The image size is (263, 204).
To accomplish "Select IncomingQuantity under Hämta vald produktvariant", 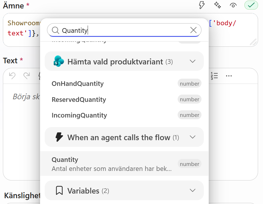I will (x=124, y=115).
